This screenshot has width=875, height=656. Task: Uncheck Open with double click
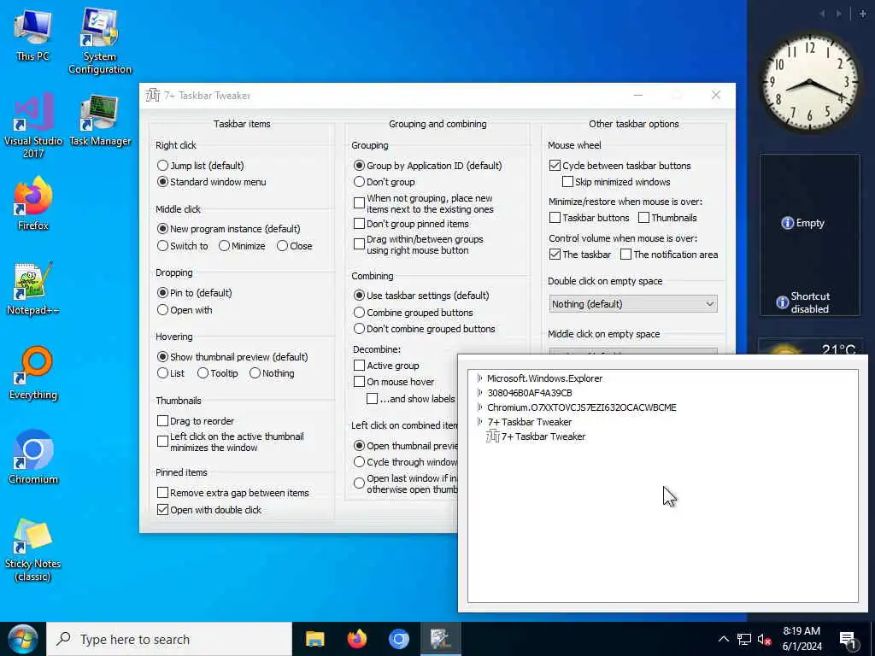(x=162, y=510)
